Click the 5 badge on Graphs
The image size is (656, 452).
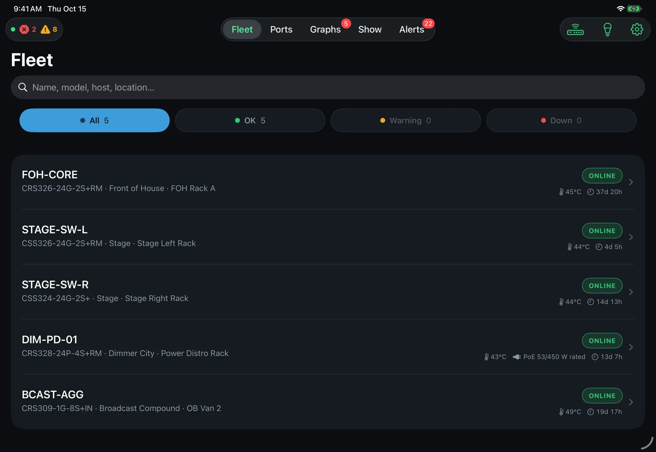click(346, 24)
